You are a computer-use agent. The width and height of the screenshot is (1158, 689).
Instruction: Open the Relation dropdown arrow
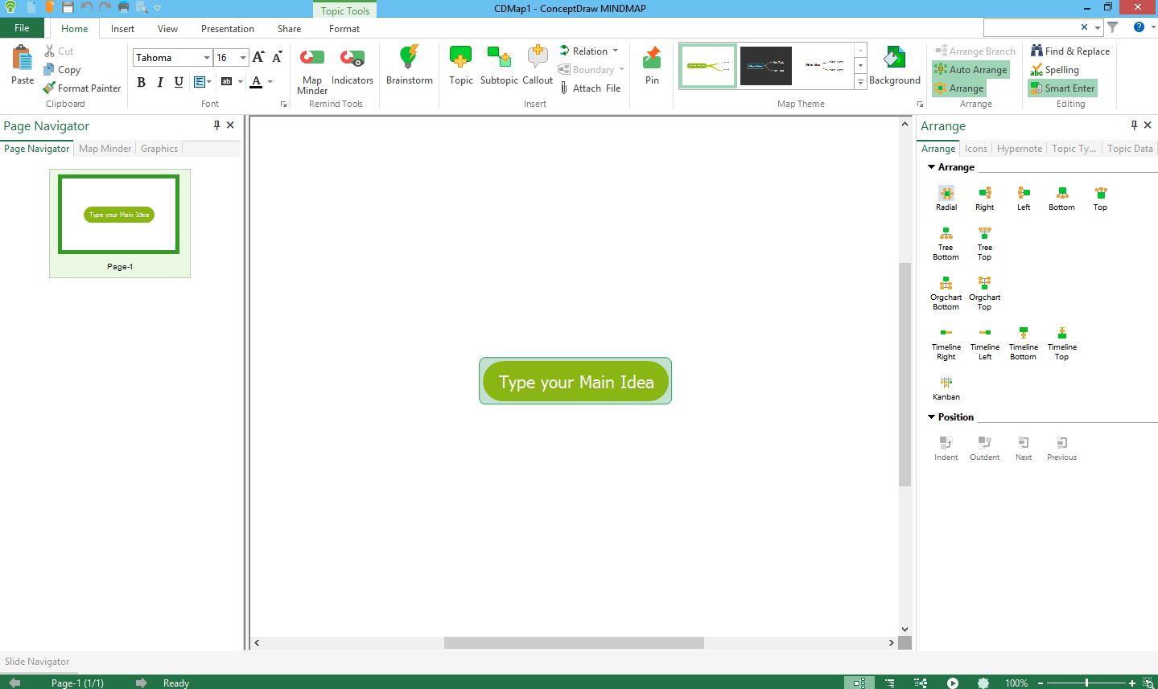616,51
